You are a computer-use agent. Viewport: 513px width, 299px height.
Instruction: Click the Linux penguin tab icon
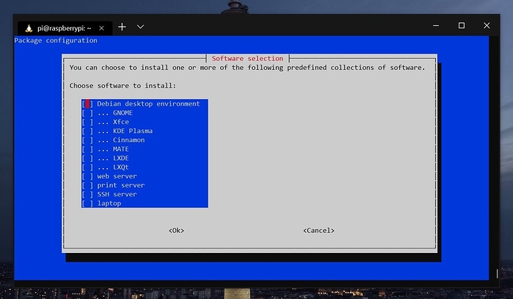click(x=29, y=28)
